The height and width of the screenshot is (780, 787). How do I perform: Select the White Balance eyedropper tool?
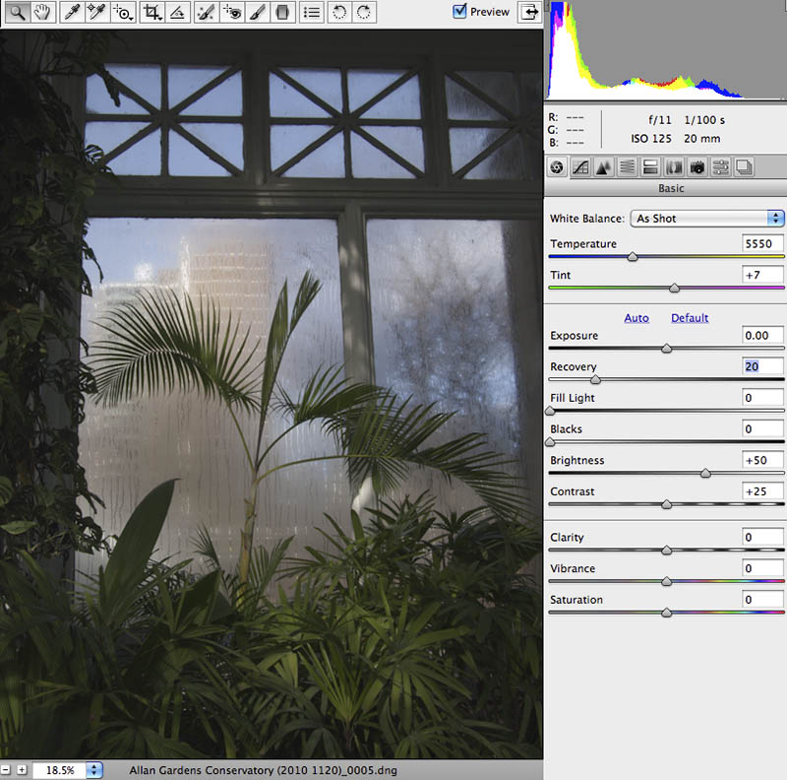[72, 13]
